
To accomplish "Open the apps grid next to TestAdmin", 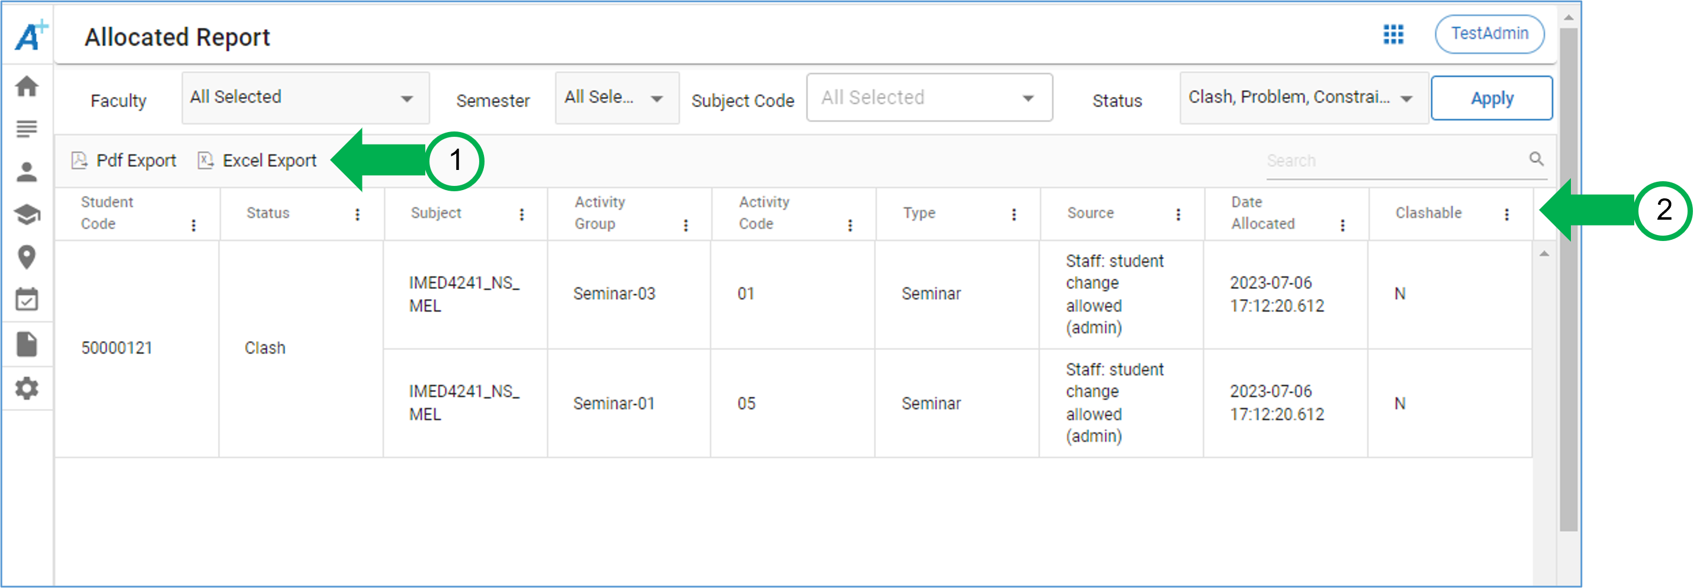I will [1393, 34].
